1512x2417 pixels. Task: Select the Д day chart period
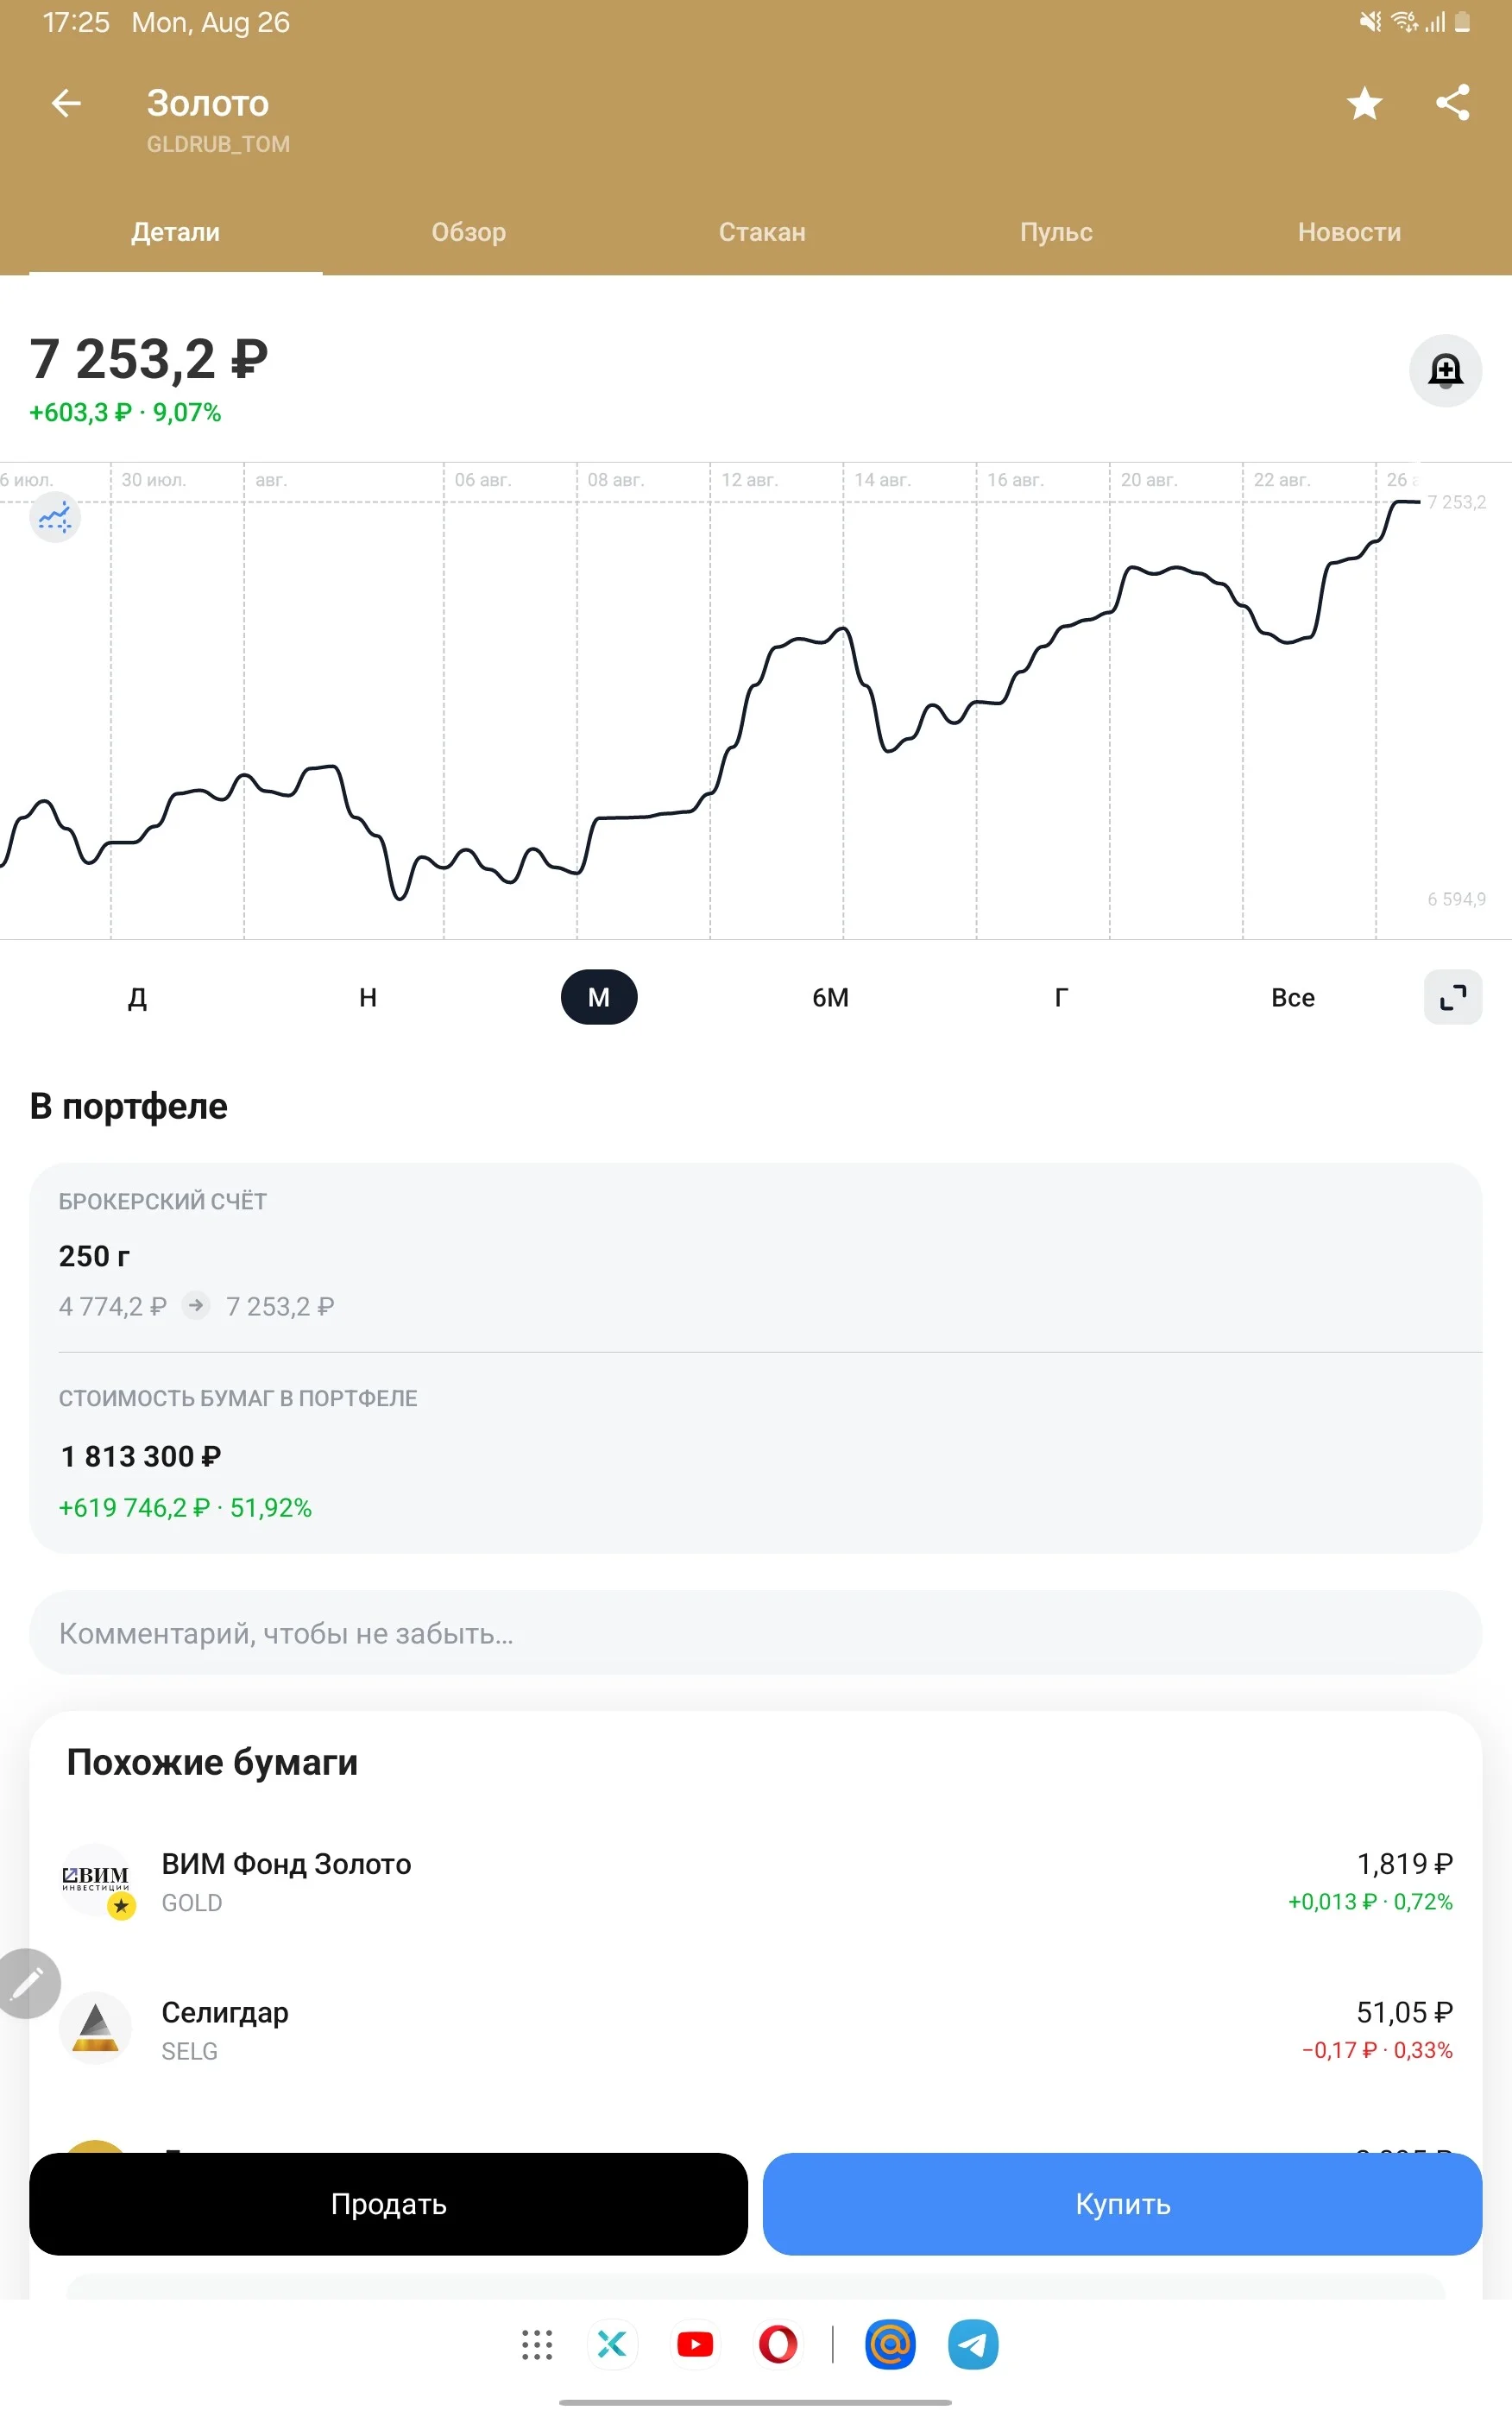[138, 998]
